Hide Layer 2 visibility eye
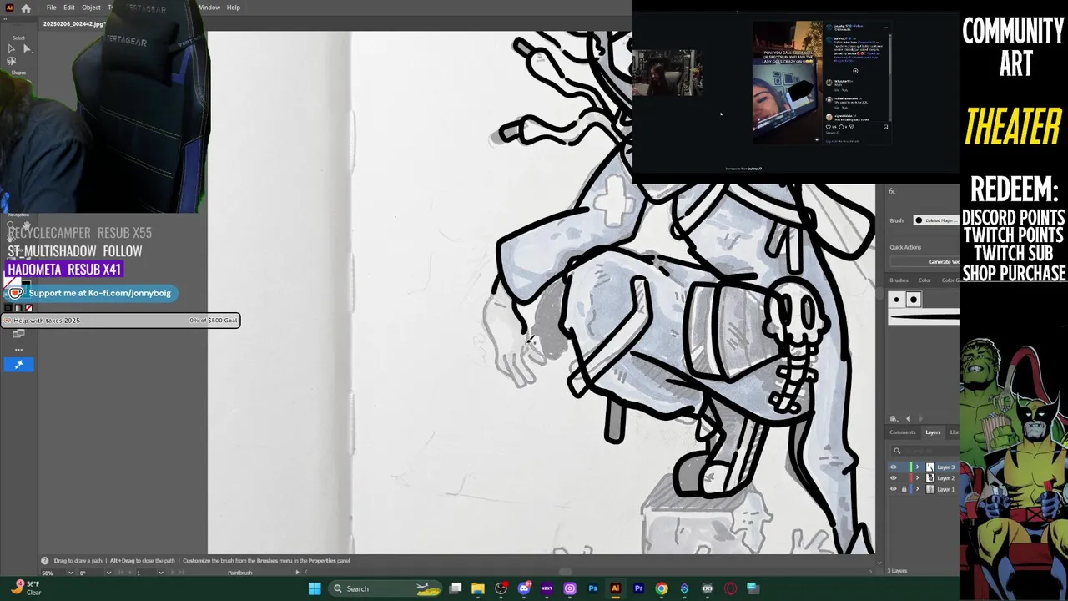 pyautogui.click(x=894, y=478)
